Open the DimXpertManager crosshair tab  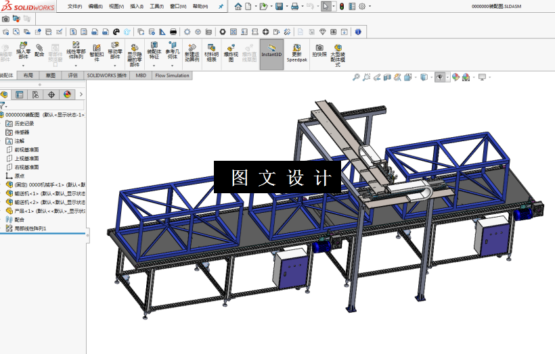coord(51,95)
